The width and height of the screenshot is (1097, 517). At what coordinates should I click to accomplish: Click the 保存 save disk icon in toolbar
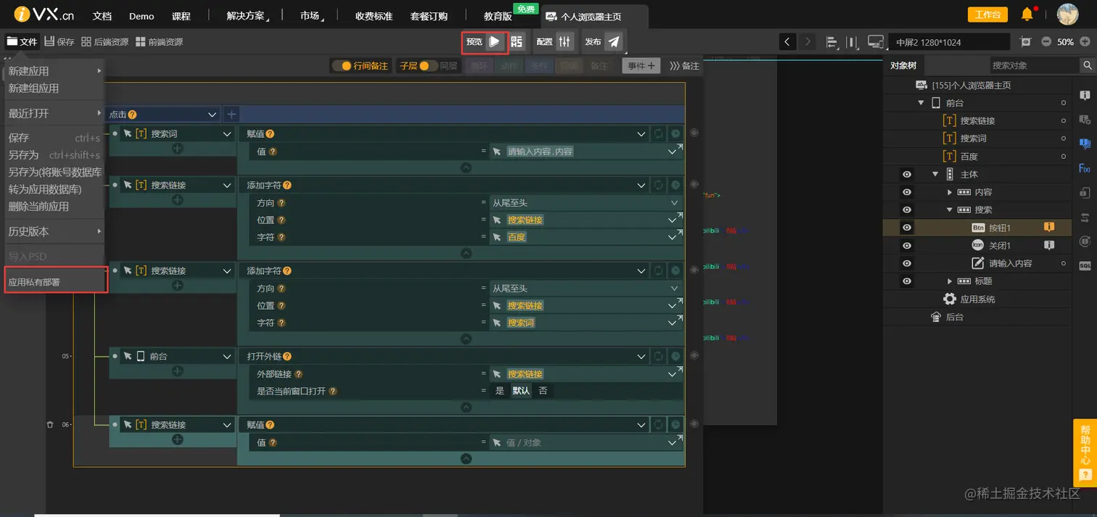(x=49, y=42)
